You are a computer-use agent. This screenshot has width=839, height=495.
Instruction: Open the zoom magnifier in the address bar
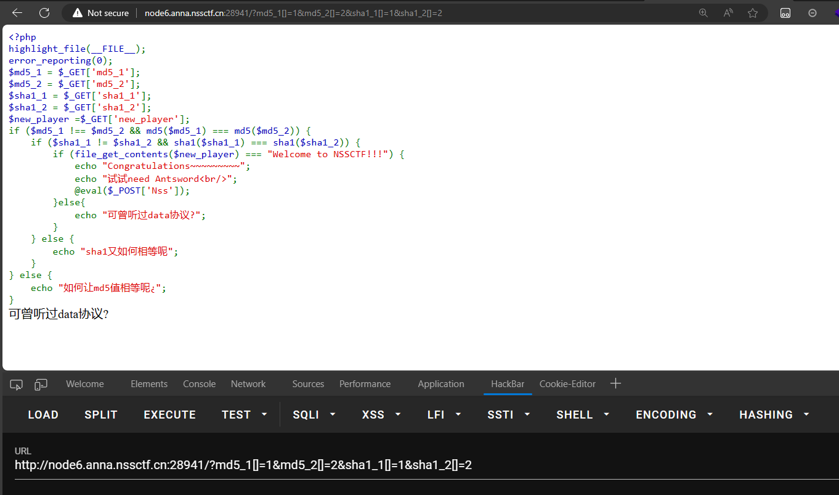[703, 13]
